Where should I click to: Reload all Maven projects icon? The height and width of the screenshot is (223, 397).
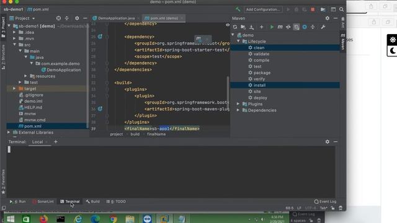[235, 27]
